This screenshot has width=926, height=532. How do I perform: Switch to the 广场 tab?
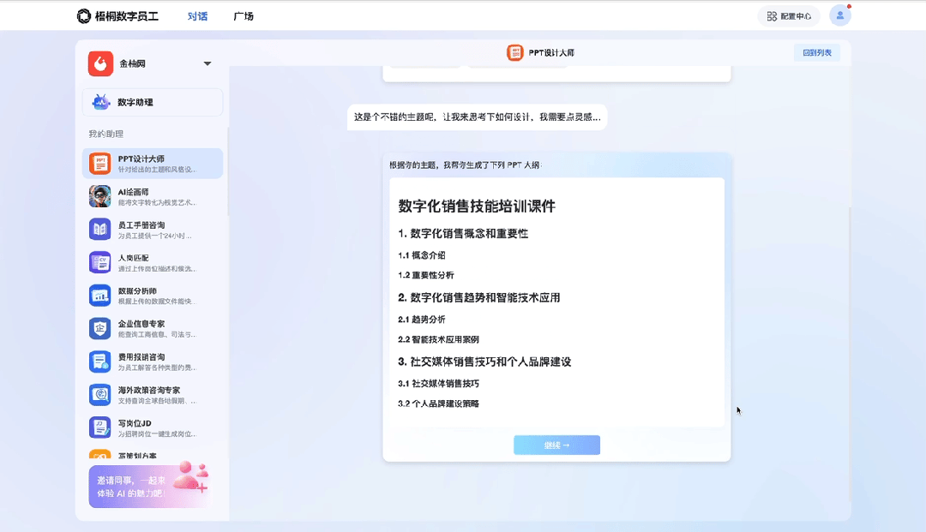(244, 16)
